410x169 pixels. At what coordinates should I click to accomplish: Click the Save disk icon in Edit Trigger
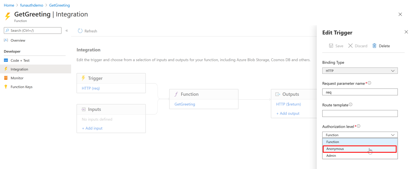click(x=331, y=46)
